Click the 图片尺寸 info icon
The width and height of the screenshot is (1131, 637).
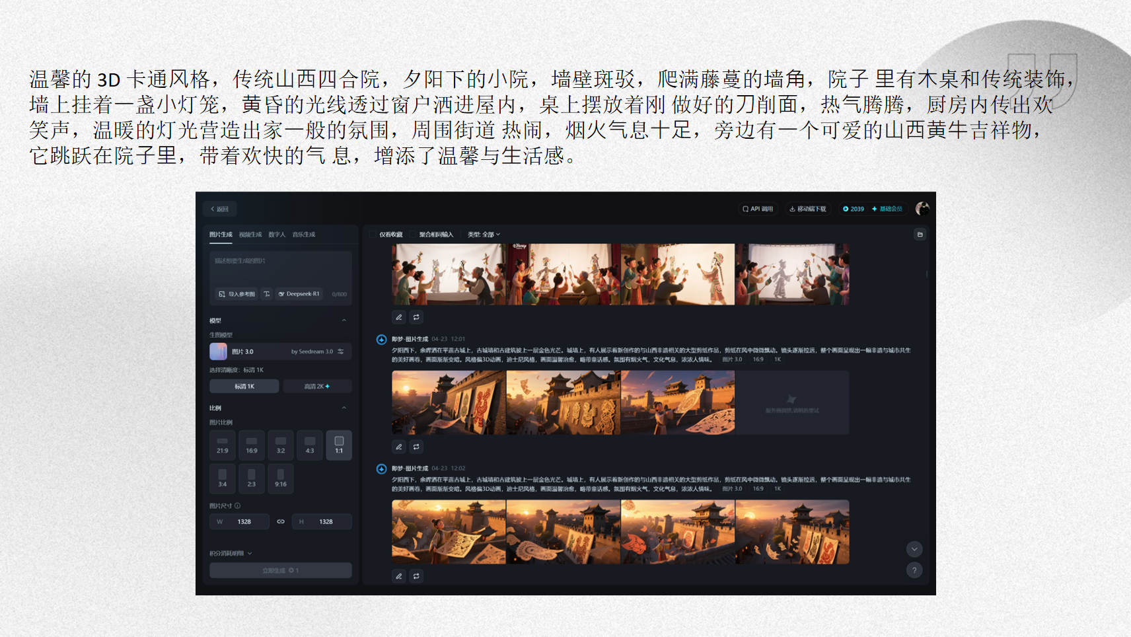(238, 506)
